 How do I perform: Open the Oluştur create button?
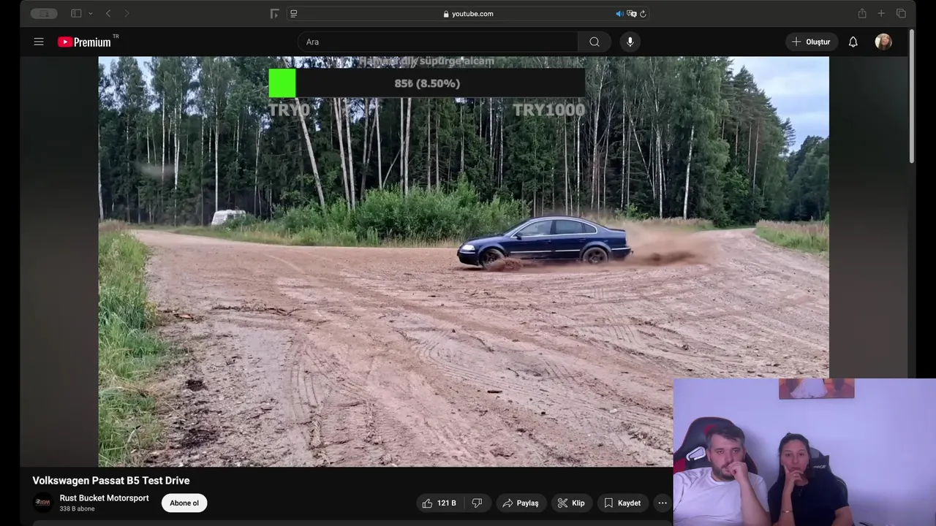coord(810,42)
